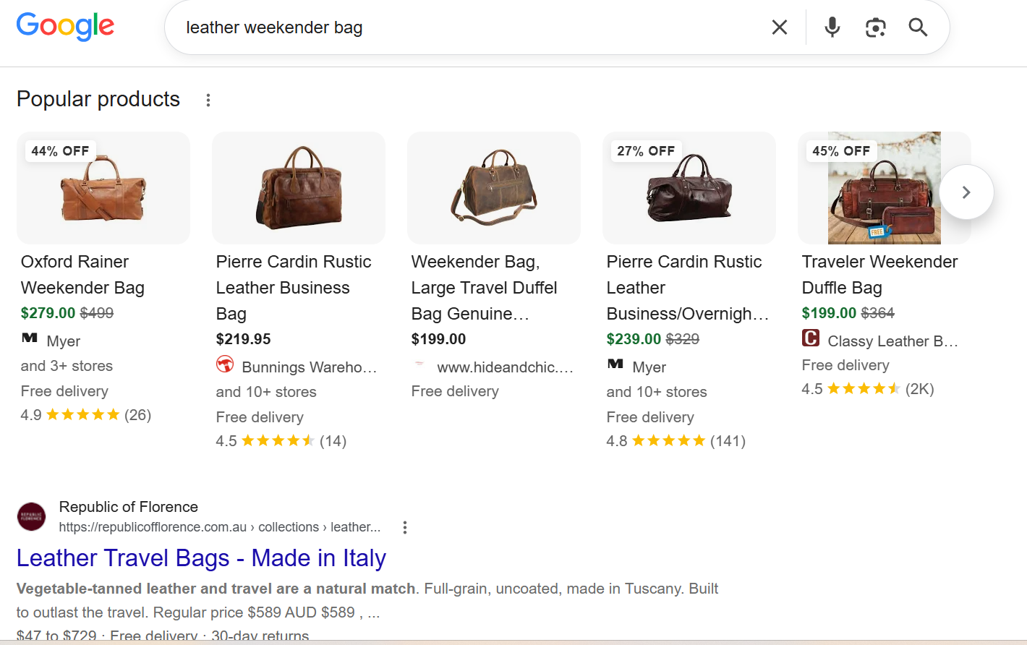Click Weekender Bag, Large Travel Duffel title
The image size is (1027, 645).
coord(485,288)
